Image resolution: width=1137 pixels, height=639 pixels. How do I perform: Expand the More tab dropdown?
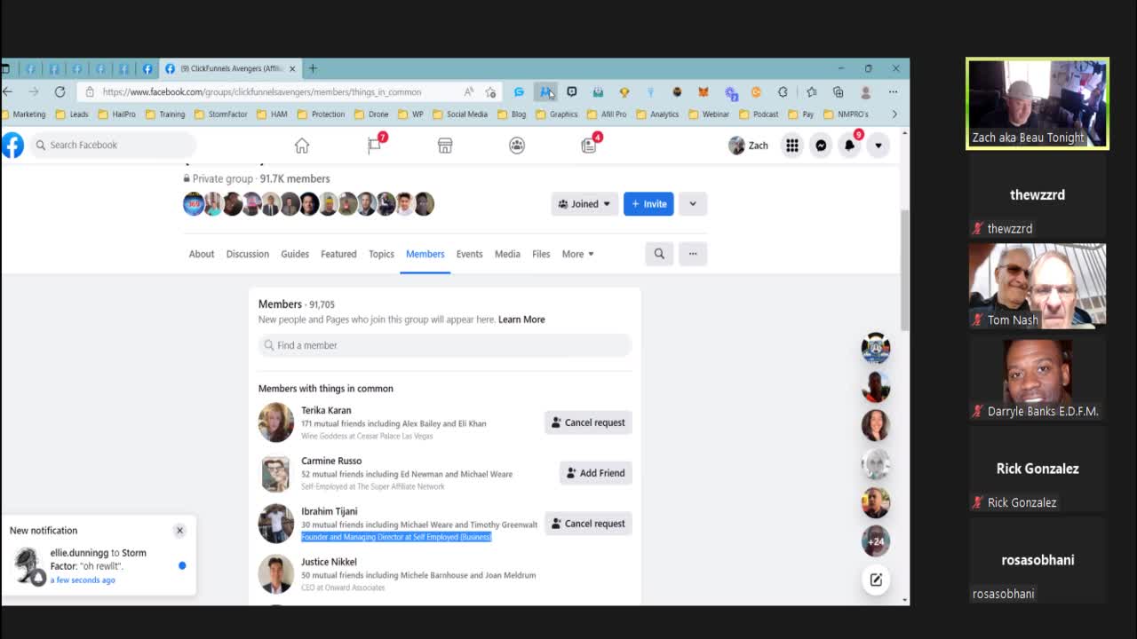[577, 254]
